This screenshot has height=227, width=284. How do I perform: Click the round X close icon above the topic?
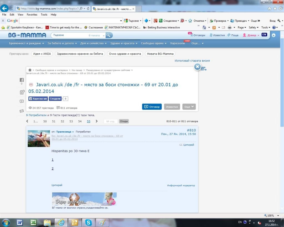(x=197, y=67)
